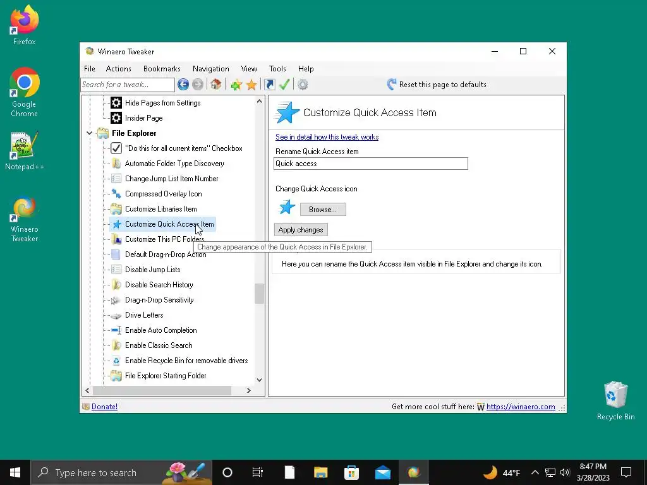Image resolution: width=647 pixels, height=485 pixels.
Task: Click the Enable Recycle Bin recycle icon
Action: (116, 361)
